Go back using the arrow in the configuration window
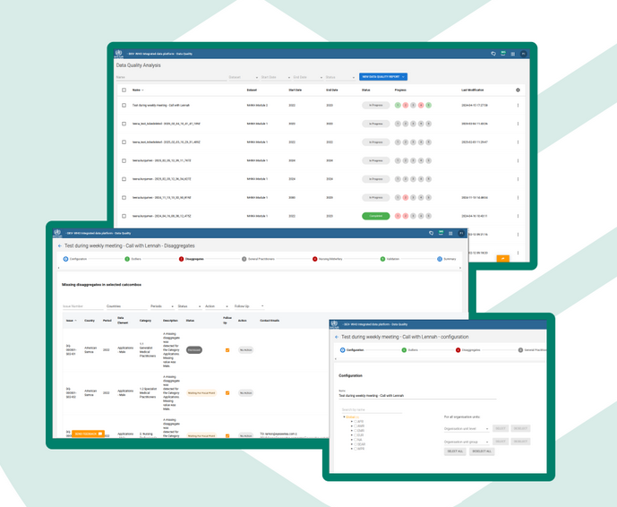 337,337
